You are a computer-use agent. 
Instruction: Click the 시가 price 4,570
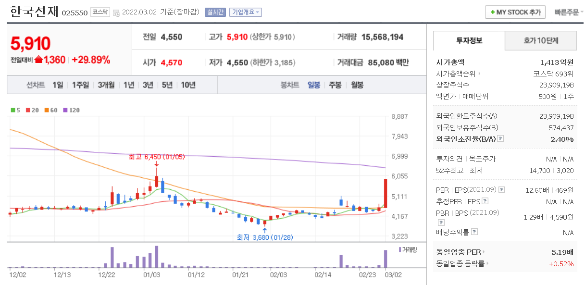(x=172, y=62)
